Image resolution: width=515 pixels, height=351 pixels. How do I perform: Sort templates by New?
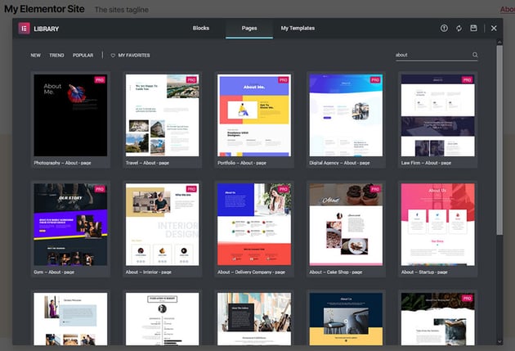click(x=36, y=56)
